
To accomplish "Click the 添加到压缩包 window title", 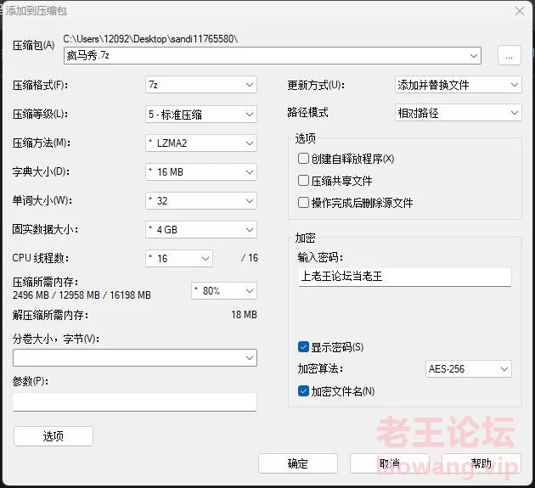I will (x=37, y=11).
